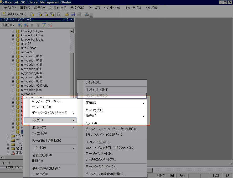Open the Activity Monitor toolbar icon
The height and width of the screenshot is (178, 233).
87,14
